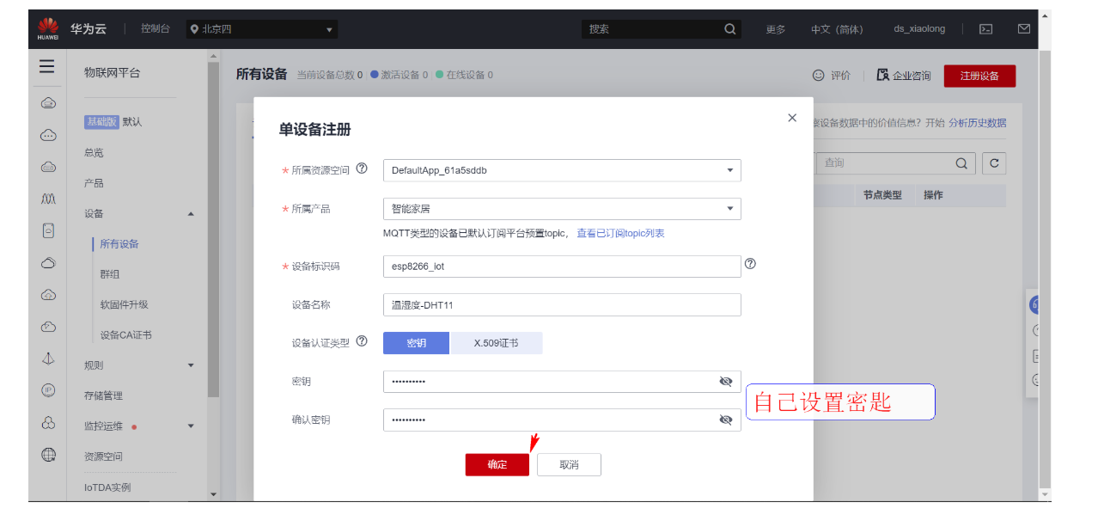Screen dimensions: 1098x521
Task: Collapse the 设备 menu section
Action: pos(191,214)
